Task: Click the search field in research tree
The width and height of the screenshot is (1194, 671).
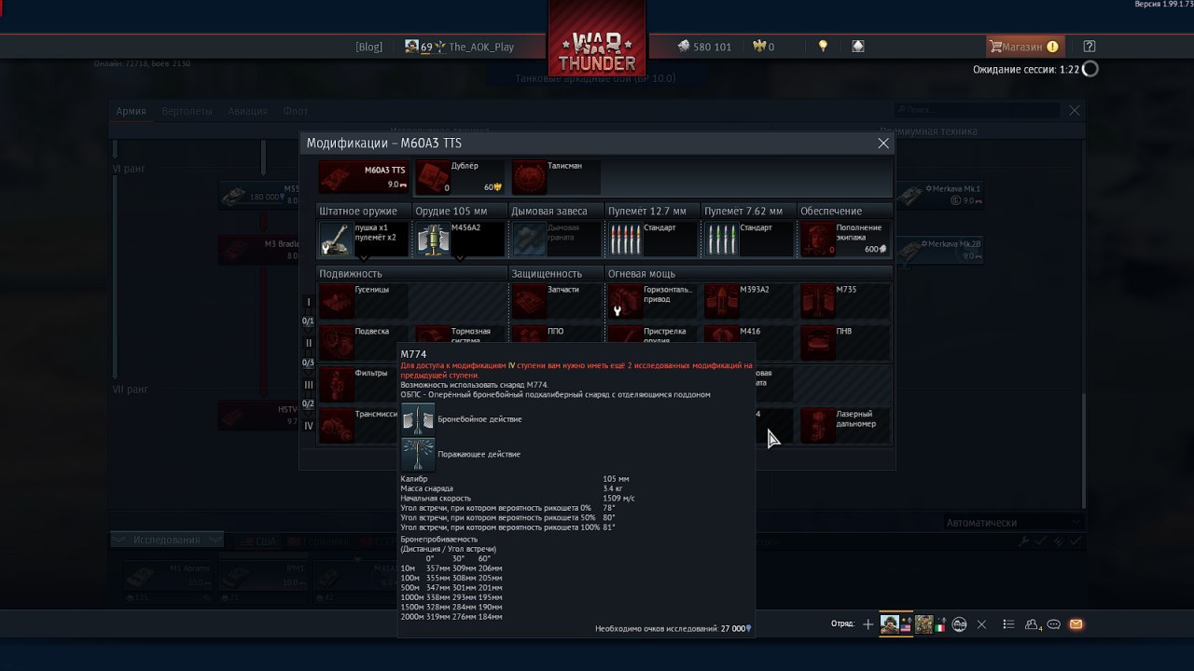Action: pyautogui.click(x=978, y=110)
